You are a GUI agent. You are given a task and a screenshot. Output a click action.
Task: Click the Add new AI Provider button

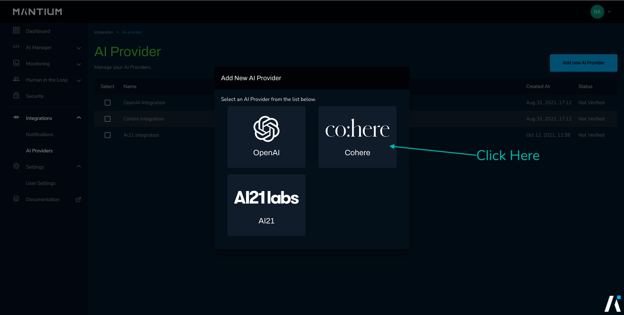[x=583, y=63]
